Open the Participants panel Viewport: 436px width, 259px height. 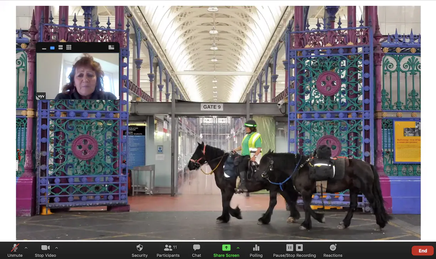click(x=168, y=250)
